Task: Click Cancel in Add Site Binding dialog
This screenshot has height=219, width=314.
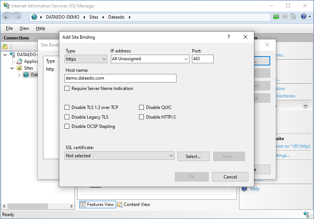Action: (x=230, y=177)
